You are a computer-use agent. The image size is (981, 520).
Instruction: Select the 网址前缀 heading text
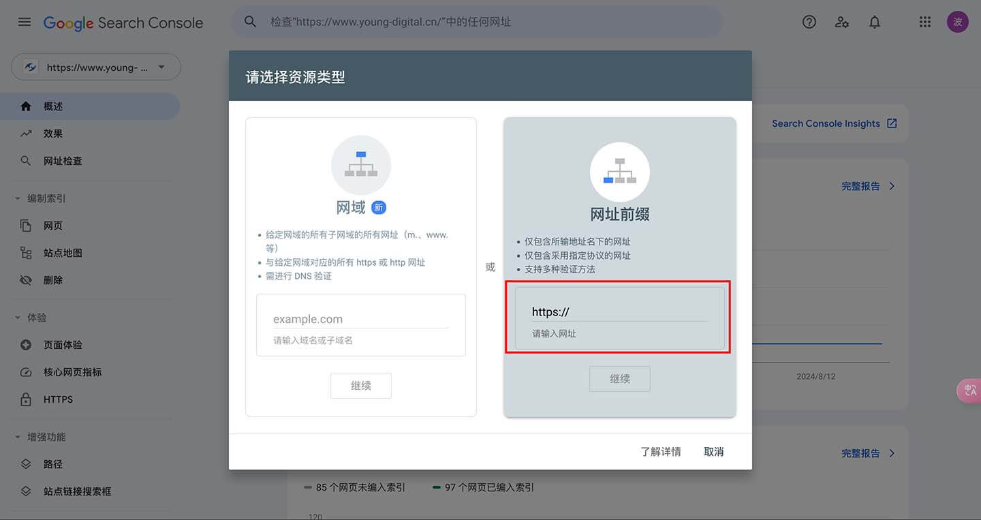(x=620, y=215)
